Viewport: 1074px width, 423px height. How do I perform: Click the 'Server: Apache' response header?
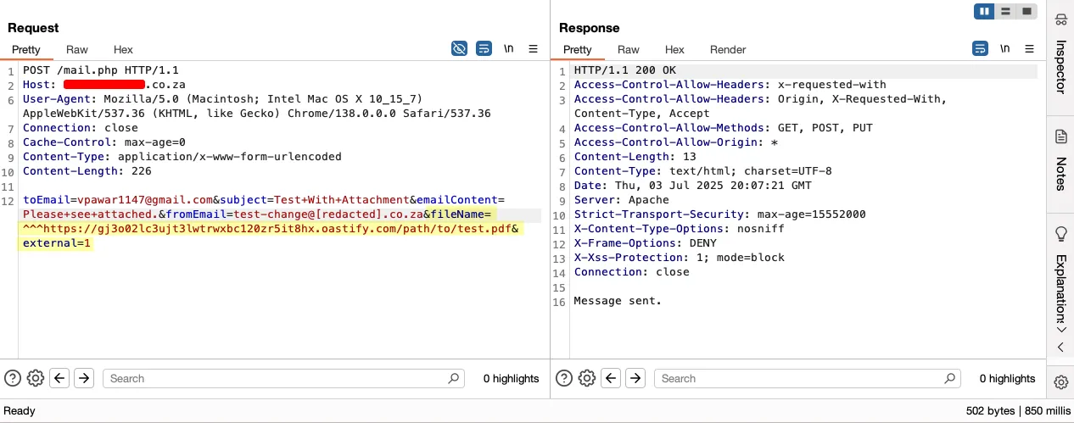tap(622, 200)
